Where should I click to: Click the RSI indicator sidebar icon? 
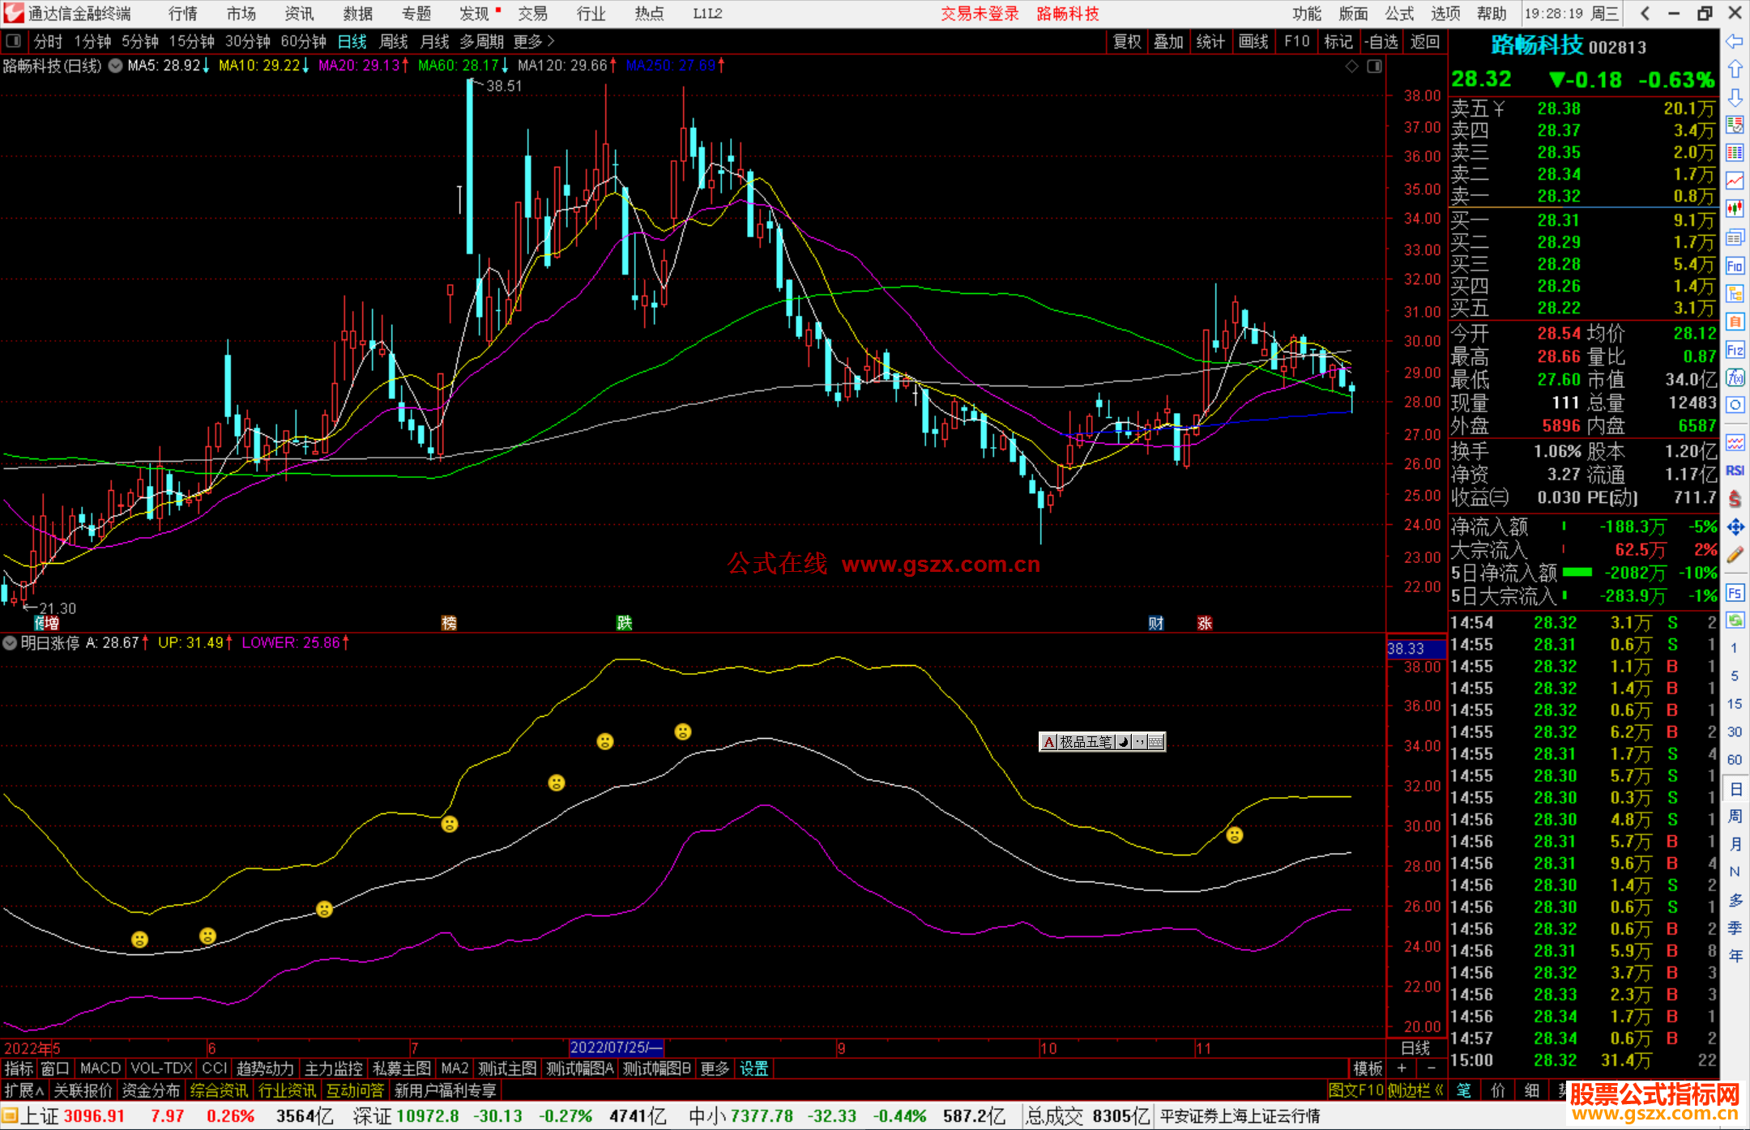1735,471
